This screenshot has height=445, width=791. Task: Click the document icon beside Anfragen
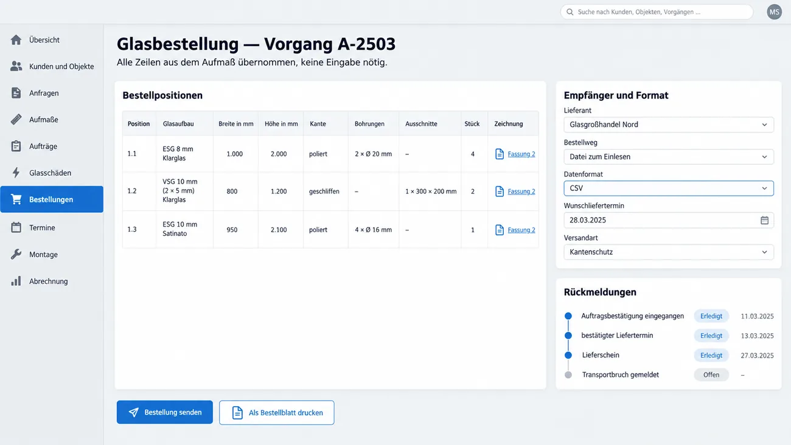point(16,93)
